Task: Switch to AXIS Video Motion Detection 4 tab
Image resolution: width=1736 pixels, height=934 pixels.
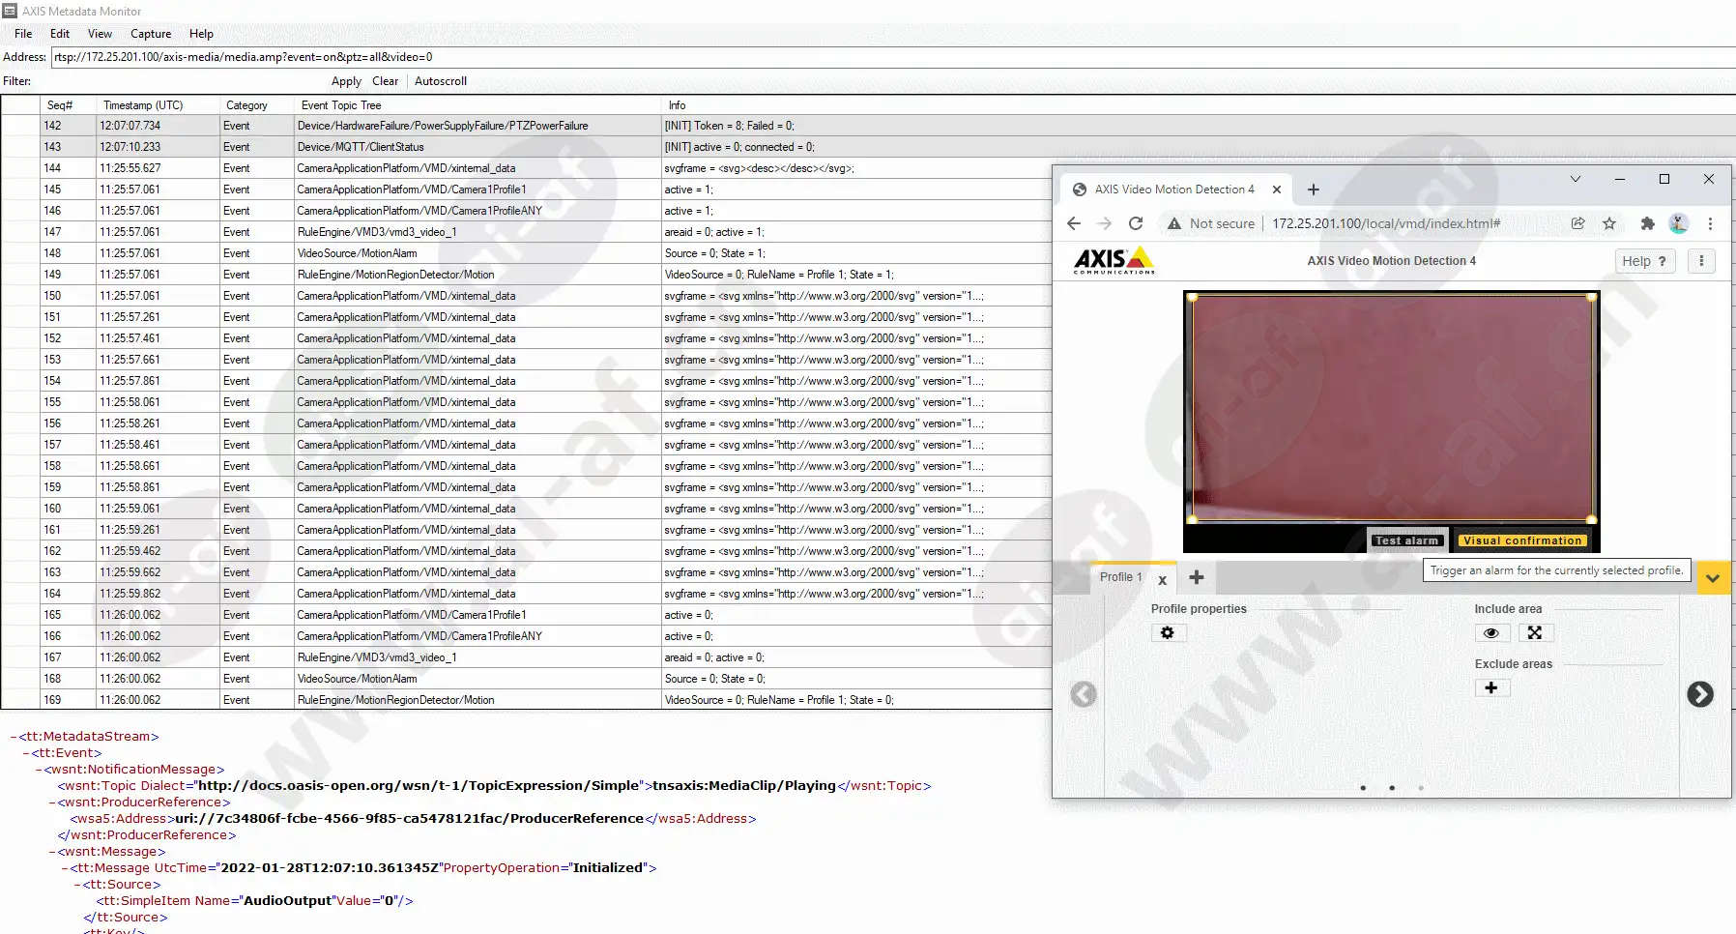Action: click(x=1173, y=190)
